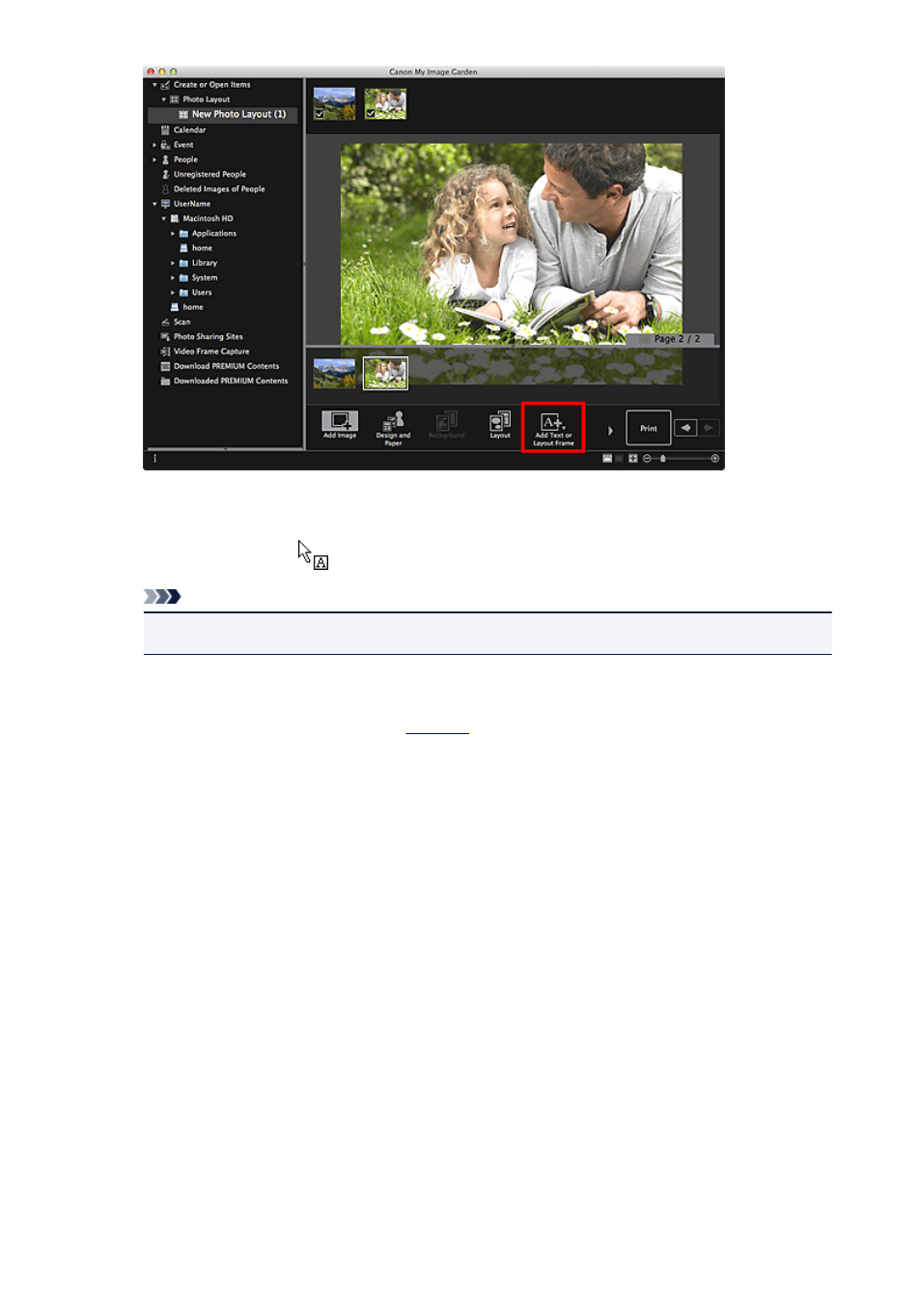Image resolution: width=921 pixels, height=1304 pixels.
Task: Select the 'home' entry under Macintosh HD
Action: pyautogui.click(x=202, y=248)
